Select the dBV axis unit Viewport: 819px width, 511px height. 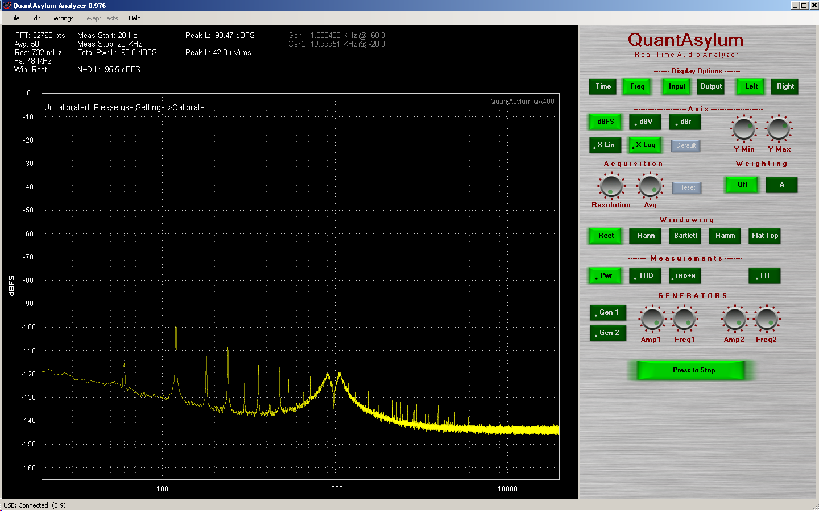tap(645, 122)
